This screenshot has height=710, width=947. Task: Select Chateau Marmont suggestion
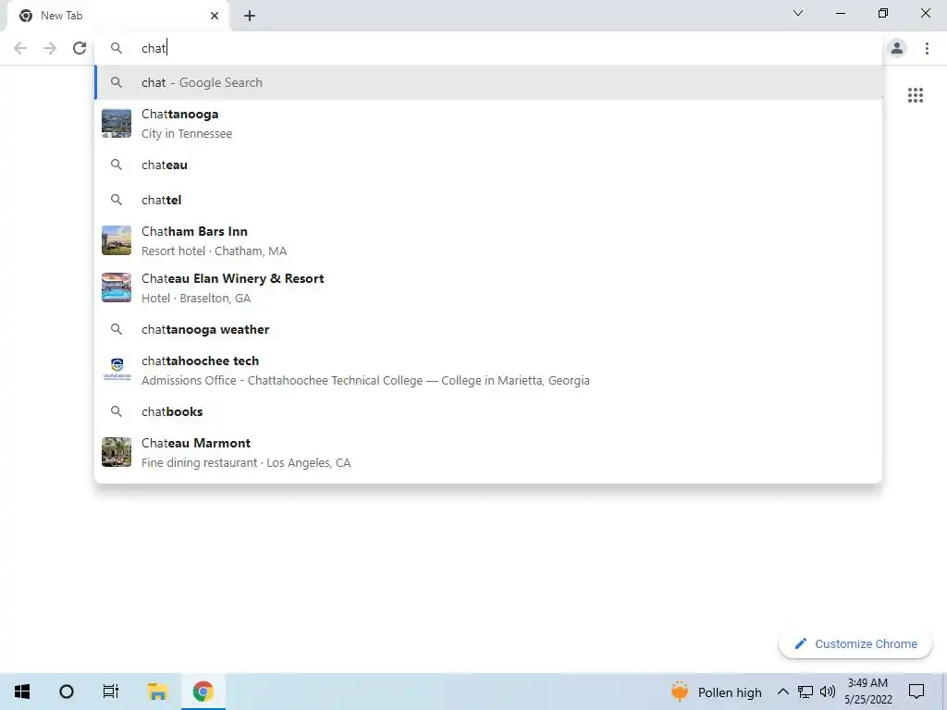pos(488,452)
